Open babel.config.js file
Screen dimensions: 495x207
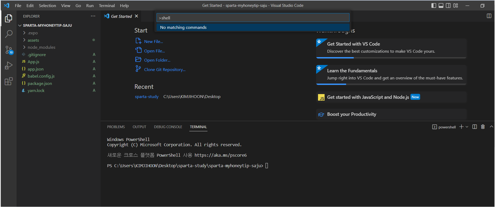pyautogui.click(x=58, y=76)
